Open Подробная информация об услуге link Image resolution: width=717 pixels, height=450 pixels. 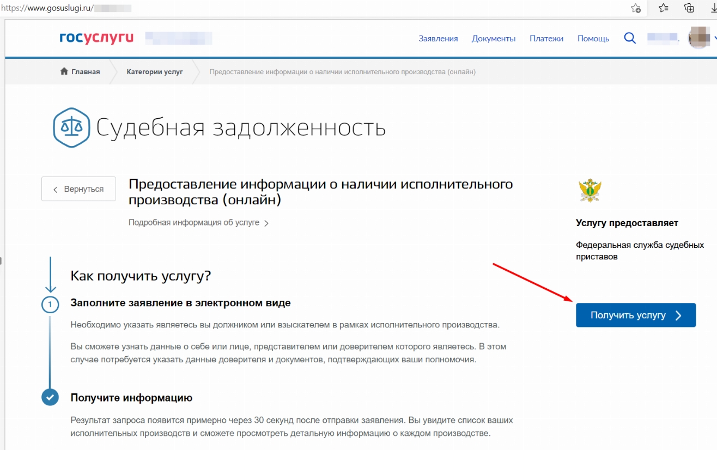(199, 223)
